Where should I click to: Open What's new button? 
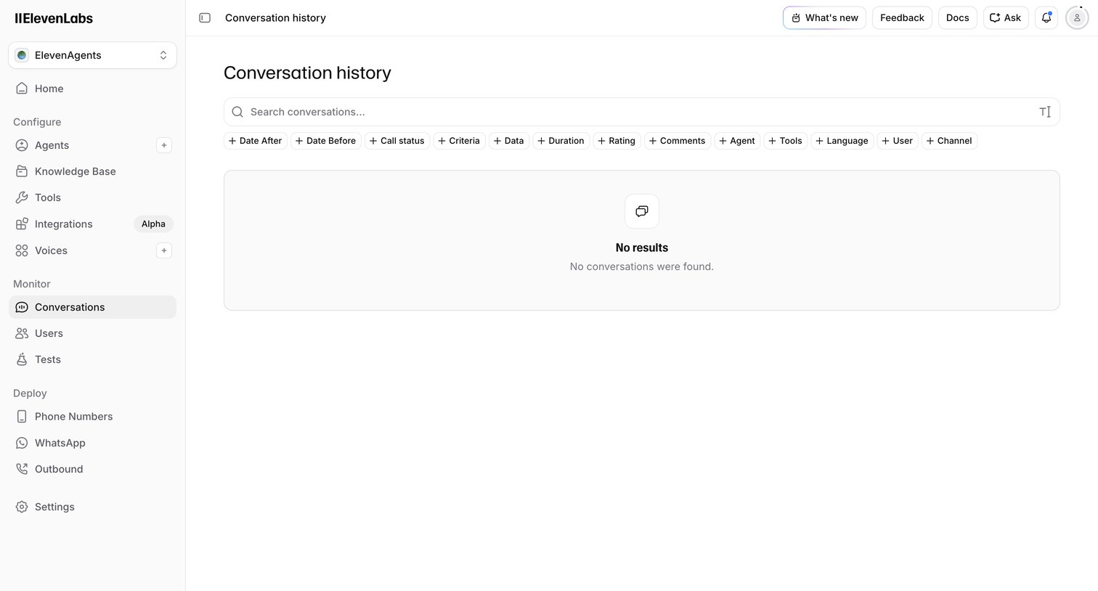[x=824, y=17]
